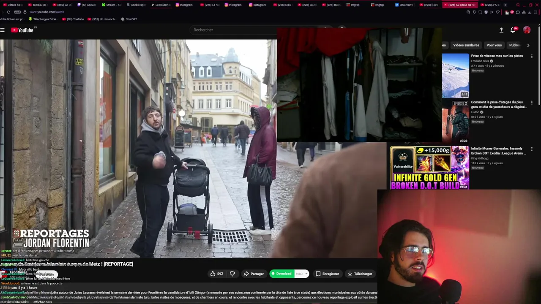Switch to the Le Bourrin TikTok tab

click(161, 5)
